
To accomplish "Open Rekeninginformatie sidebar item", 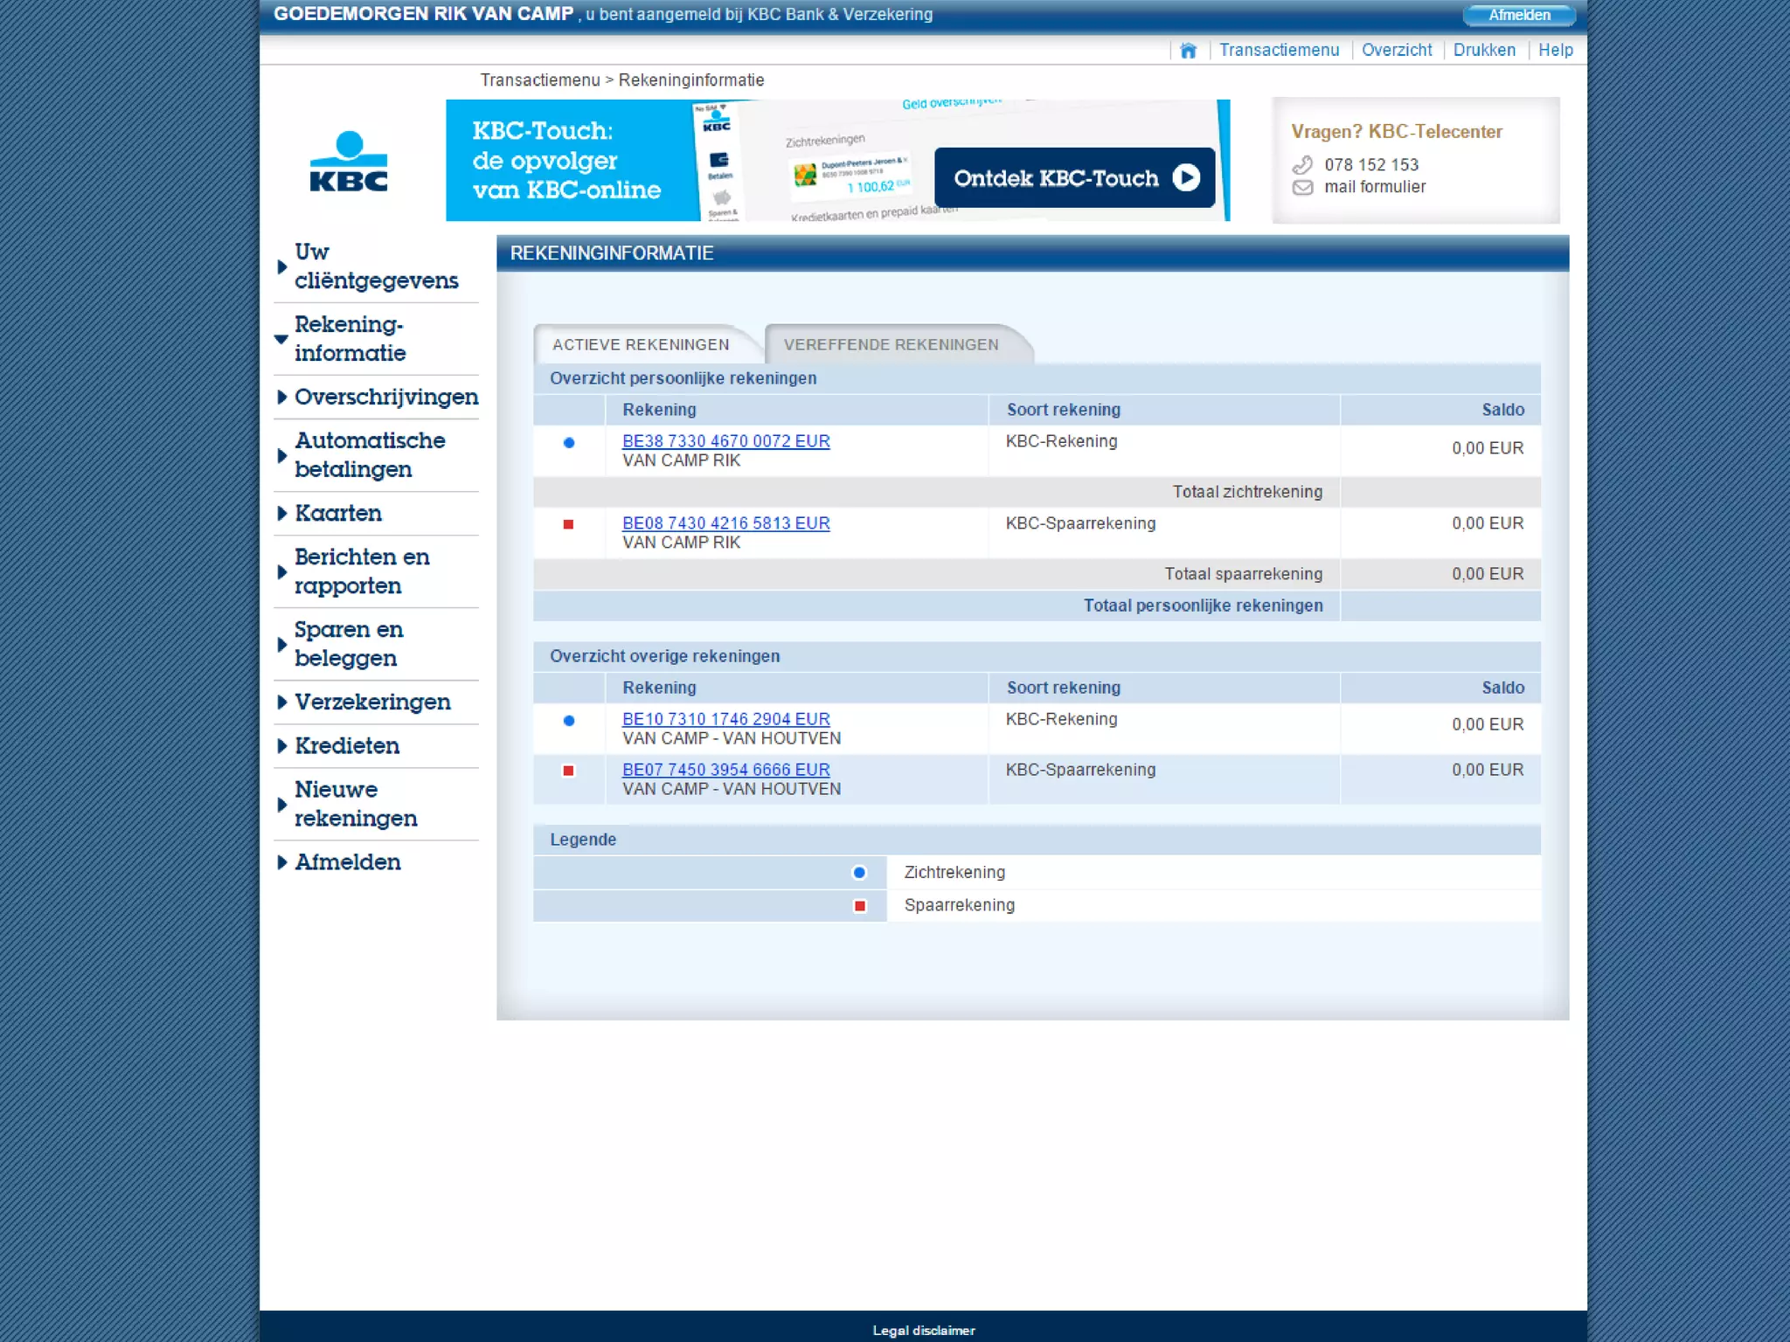I will pos(350,338).
